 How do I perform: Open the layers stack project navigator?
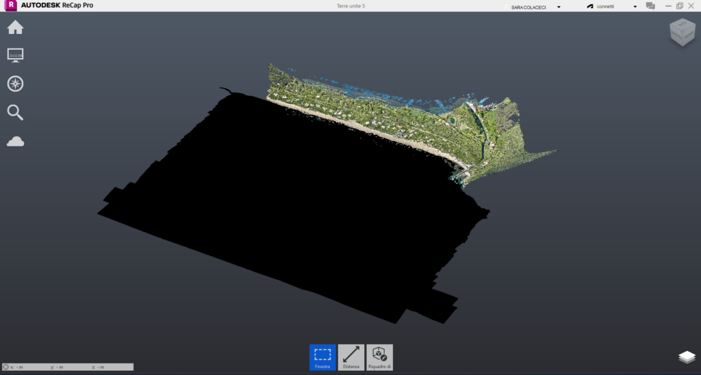pyautogui.click(x=687, y=358)
